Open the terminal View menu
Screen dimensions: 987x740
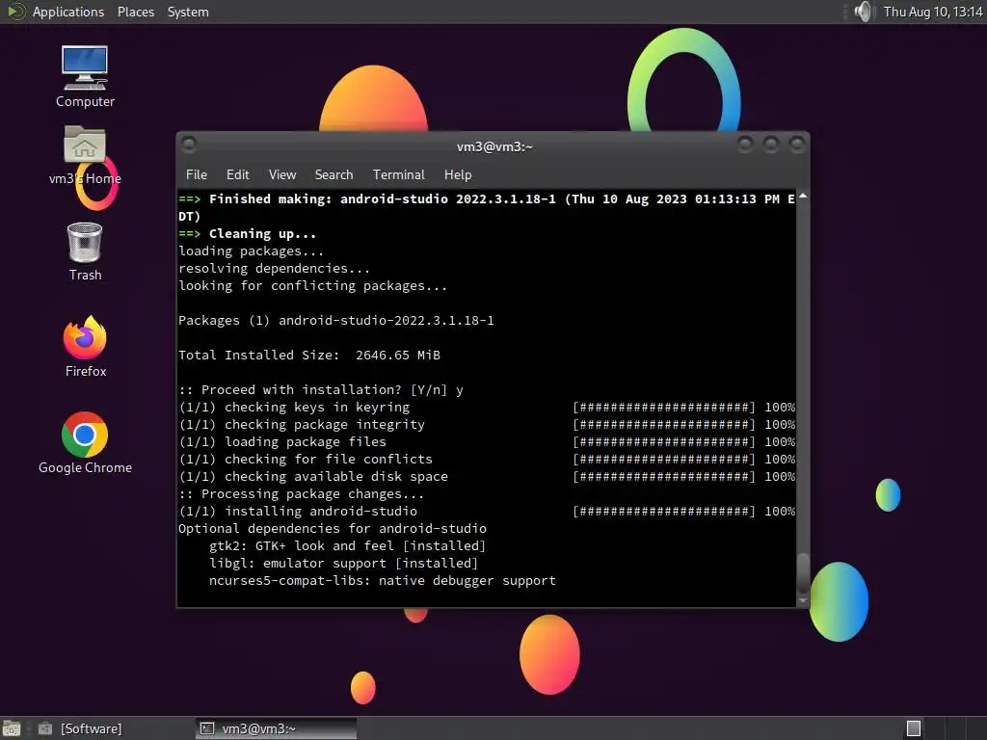(282, 175)
